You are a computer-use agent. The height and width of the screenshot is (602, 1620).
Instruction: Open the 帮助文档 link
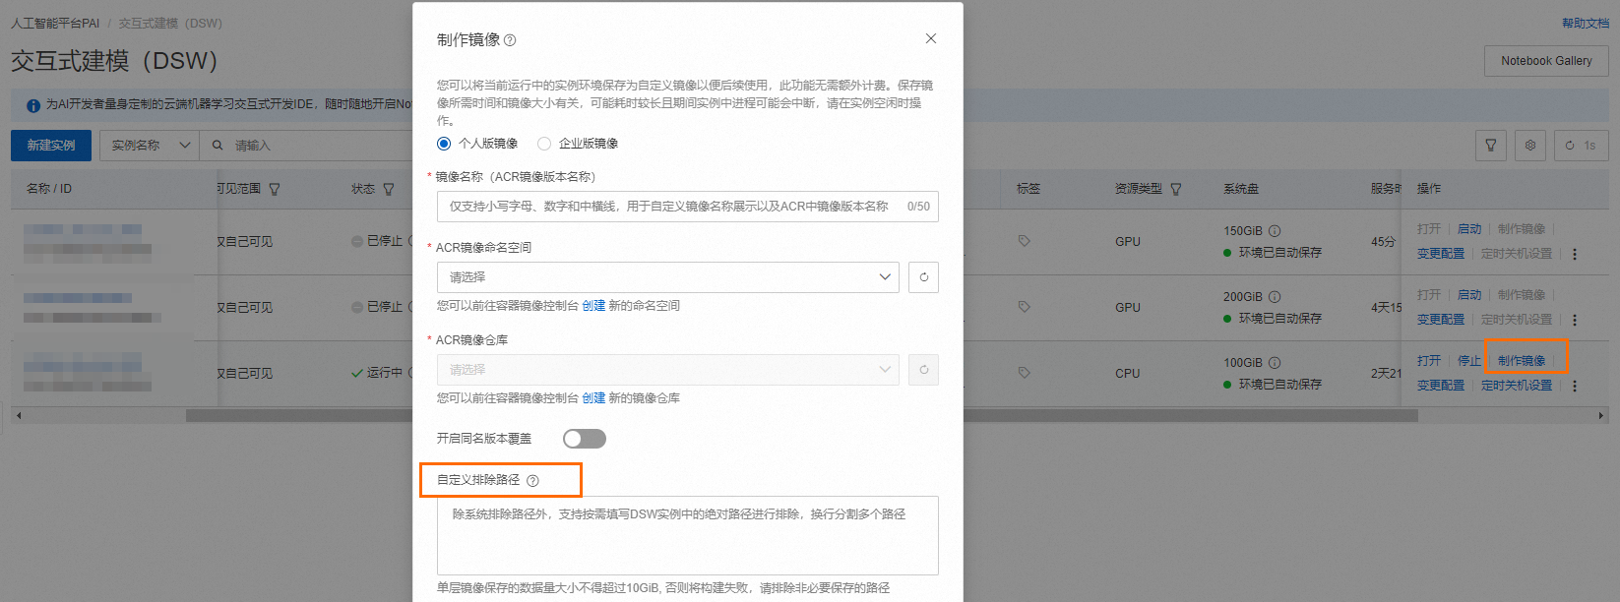[1585, 23]
